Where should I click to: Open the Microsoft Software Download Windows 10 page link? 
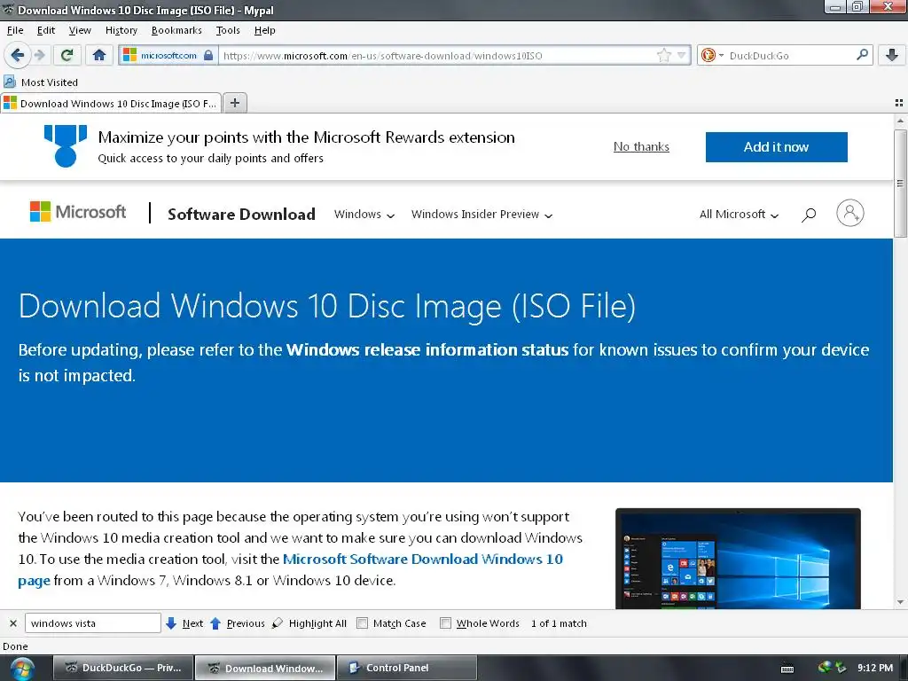pyautogui.click(x=423, y=559)
